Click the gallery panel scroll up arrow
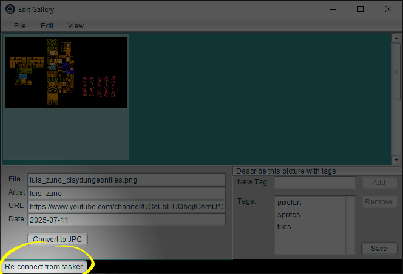 pos(398,38)
